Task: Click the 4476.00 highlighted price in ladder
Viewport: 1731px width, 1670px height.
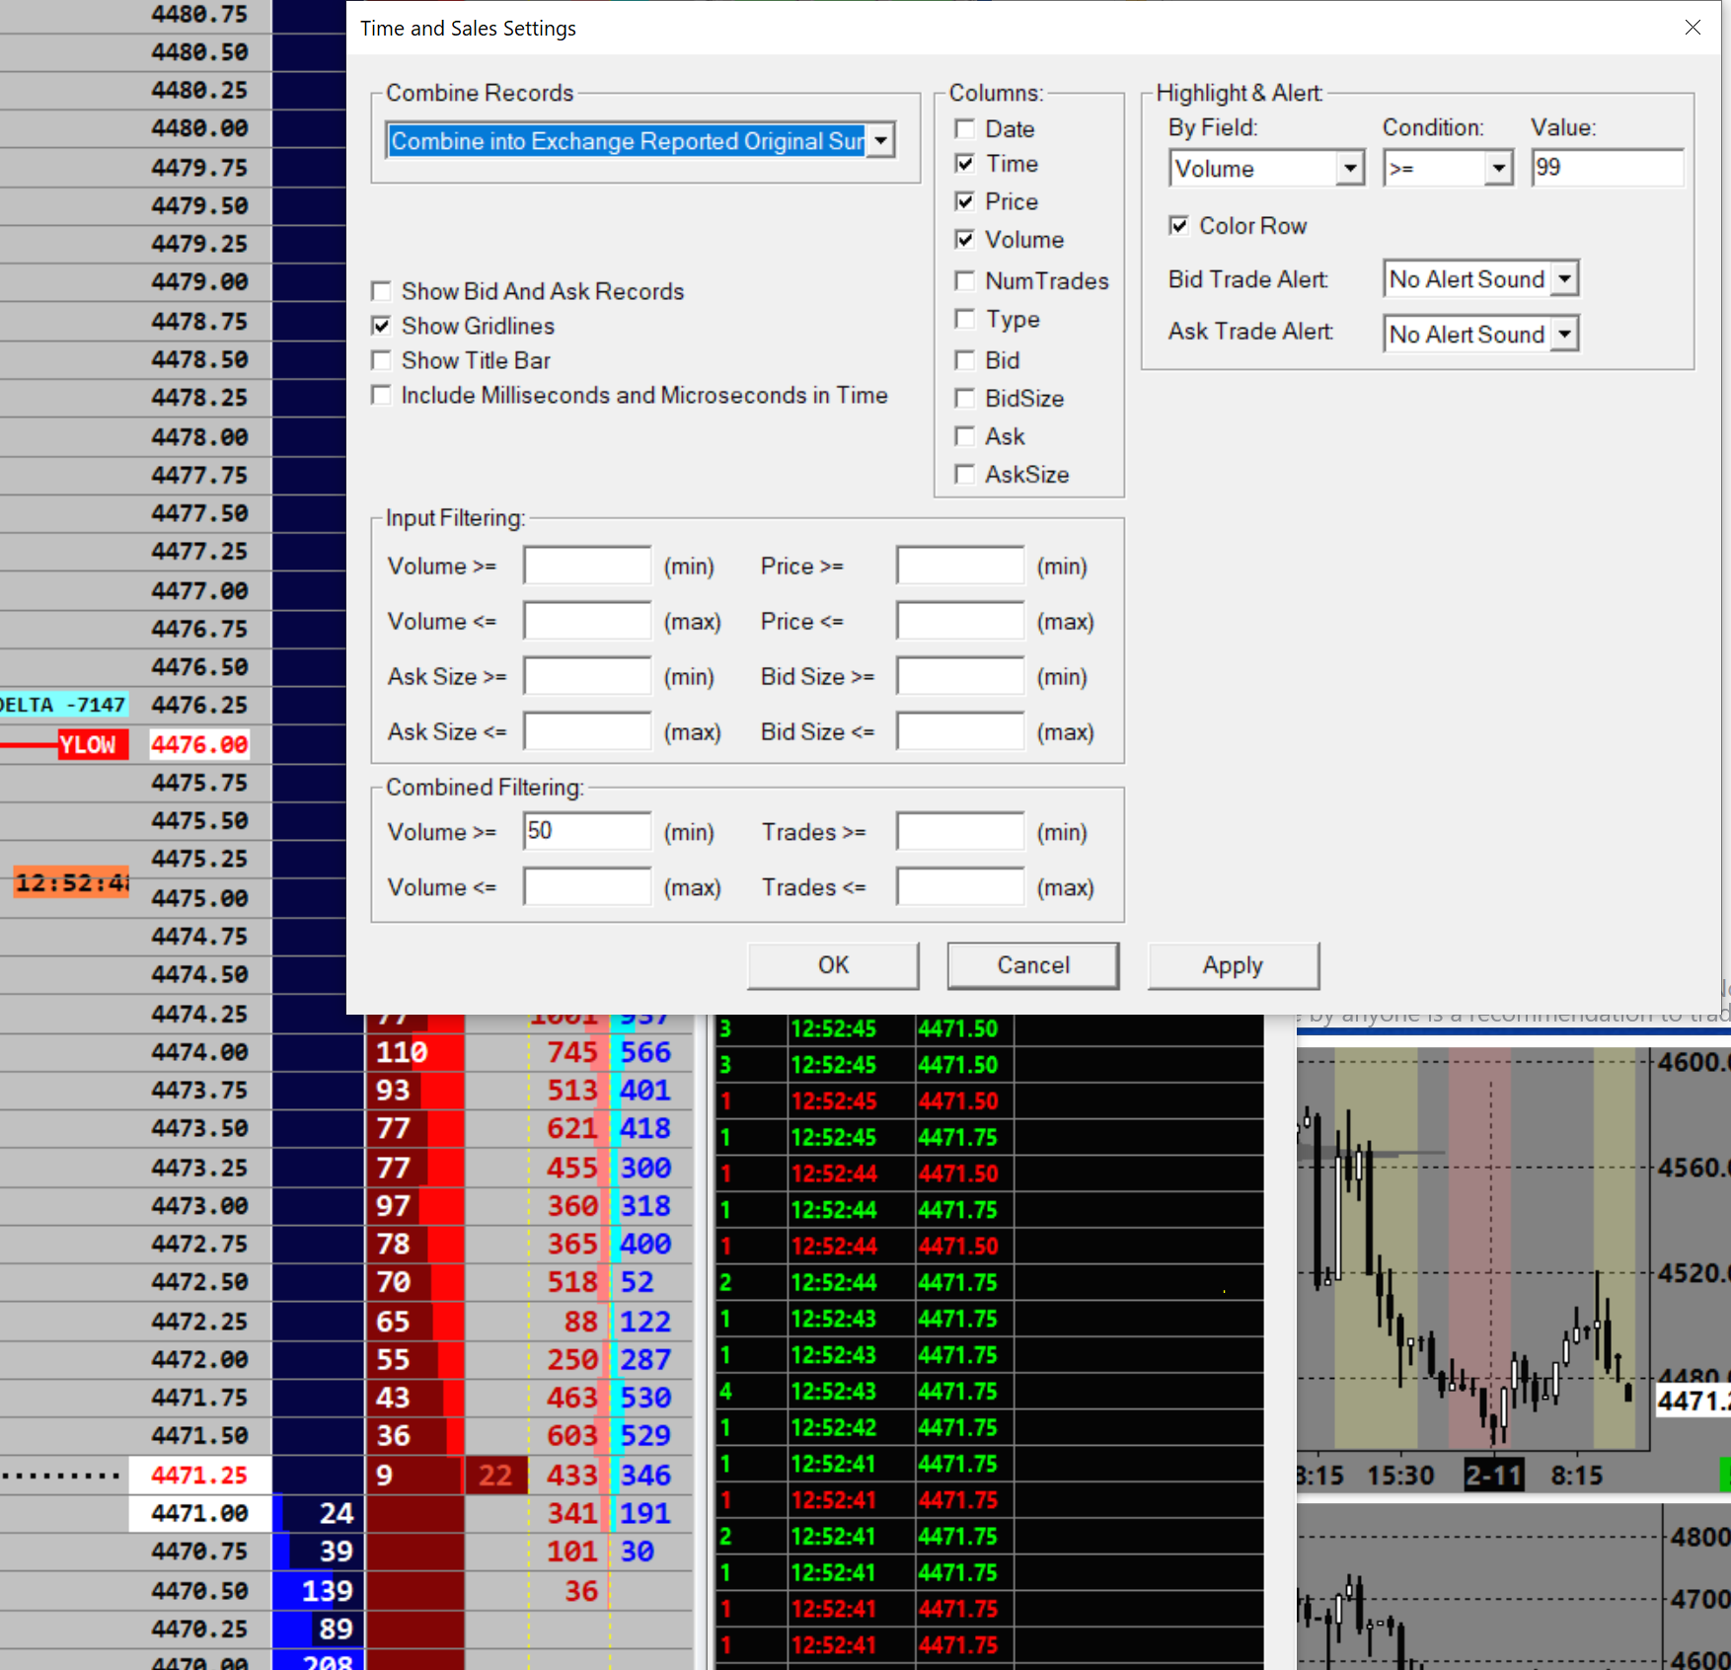Action: (199, 744)
